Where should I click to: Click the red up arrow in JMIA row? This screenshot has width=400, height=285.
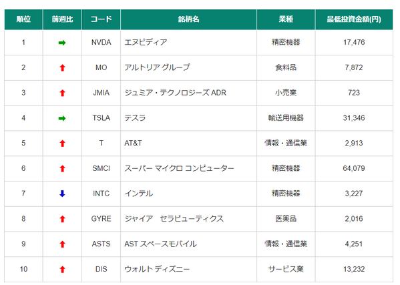(x=62, y=93)
